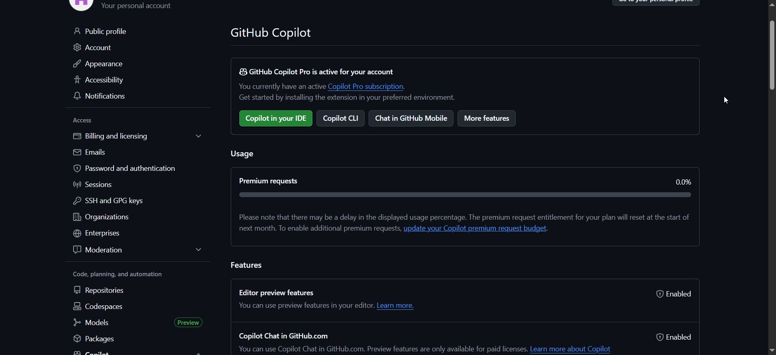Open the Password and authentication settings

coord(130,168)
